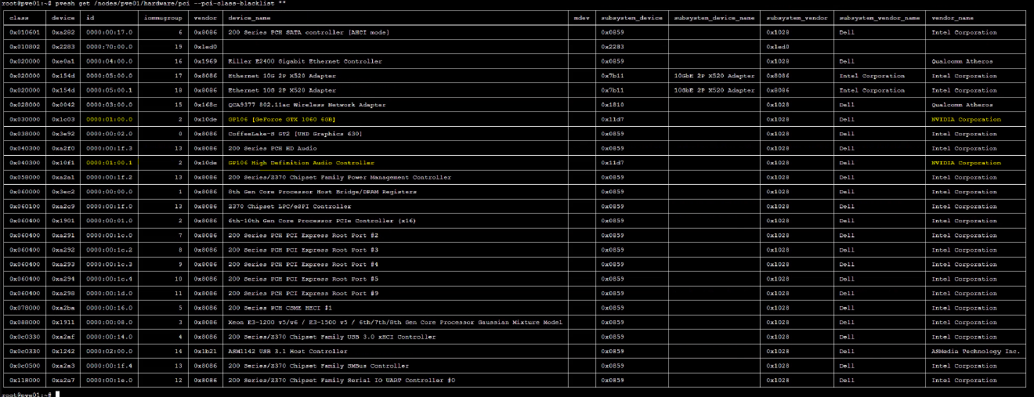Click the 'mdev' column header

coord(581,17)
